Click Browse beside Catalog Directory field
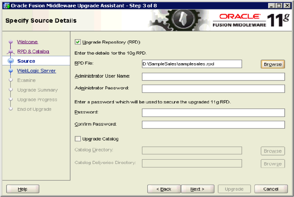Viewport: 294px width, 197px height. click(x=272, y=151)
